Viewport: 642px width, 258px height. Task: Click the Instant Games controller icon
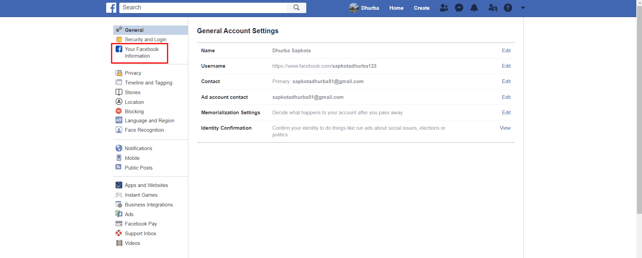coord(119,195)
